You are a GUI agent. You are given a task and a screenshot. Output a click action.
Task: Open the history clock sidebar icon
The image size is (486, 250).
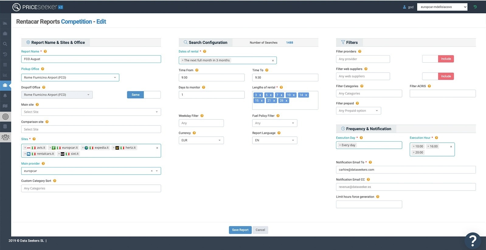(x=5, y=54)
